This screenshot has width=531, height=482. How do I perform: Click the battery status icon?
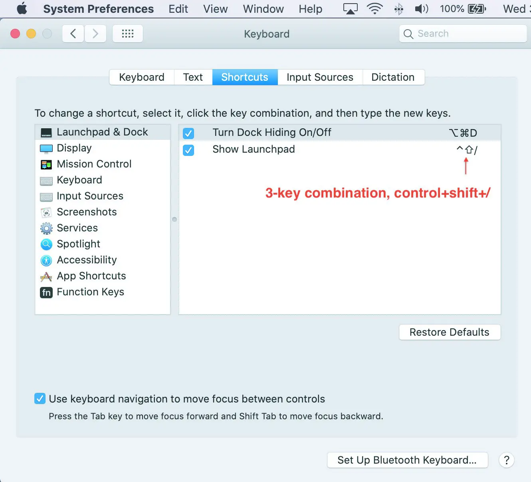pyautogui.click(x=477, y=9)
